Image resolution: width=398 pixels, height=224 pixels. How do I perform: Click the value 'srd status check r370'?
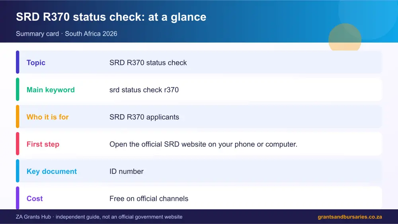click(x=144, y=90)
